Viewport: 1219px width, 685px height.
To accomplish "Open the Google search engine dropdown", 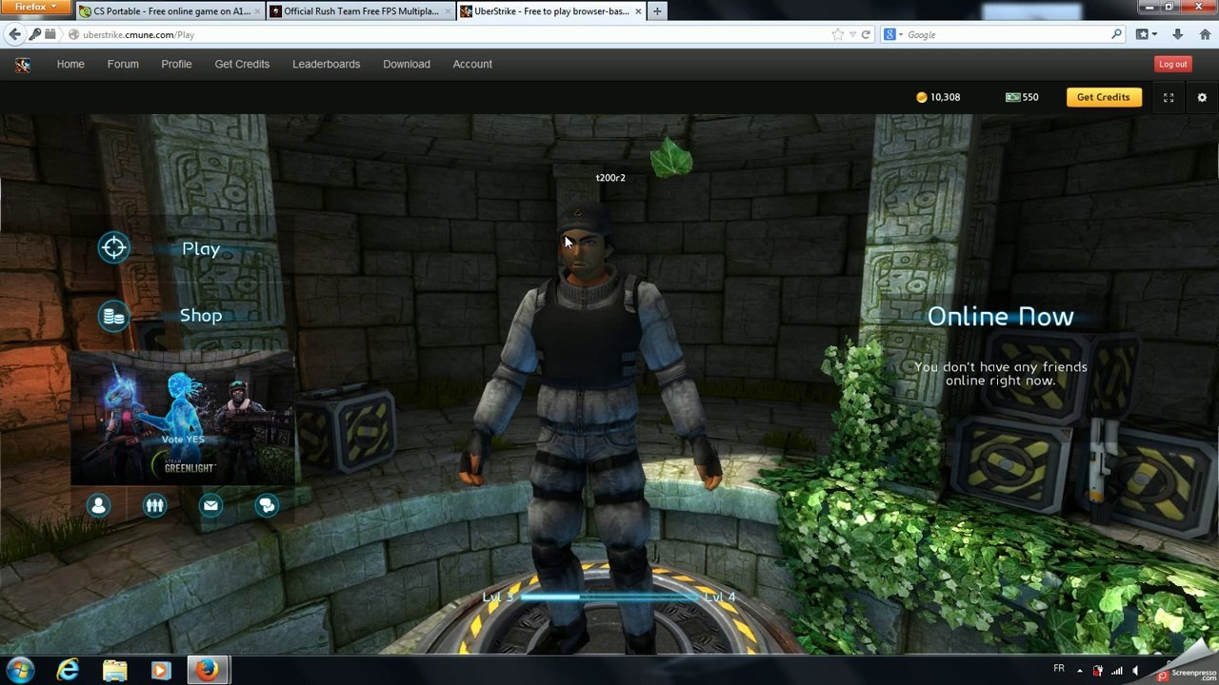I will (x=892, y=34).
